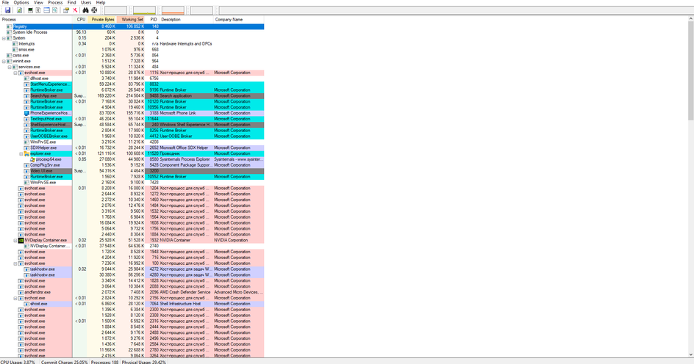Click the mini CPU usage graph in the toolbar
This screenshot has width=694, height=364.
[116, 10]
